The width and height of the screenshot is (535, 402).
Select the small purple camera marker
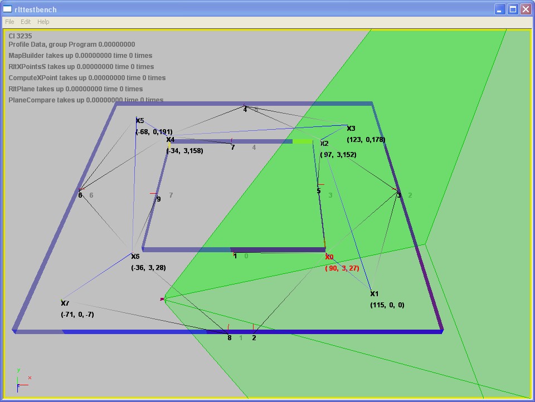162,300
